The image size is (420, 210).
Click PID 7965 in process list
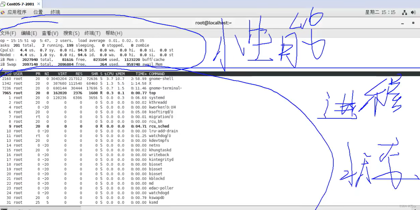6,93
